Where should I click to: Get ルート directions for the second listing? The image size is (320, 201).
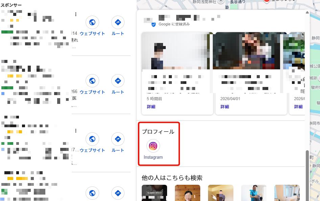(118, 81)
